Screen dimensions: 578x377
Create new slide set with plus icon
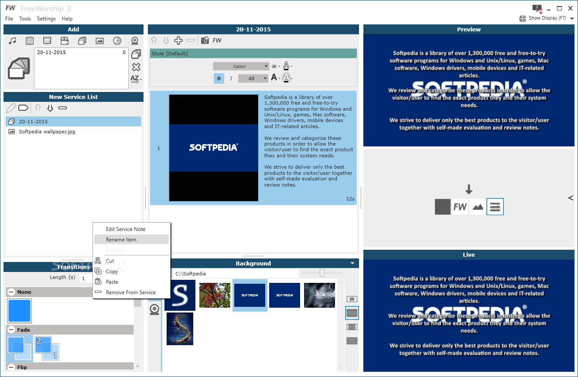point(136,54)
